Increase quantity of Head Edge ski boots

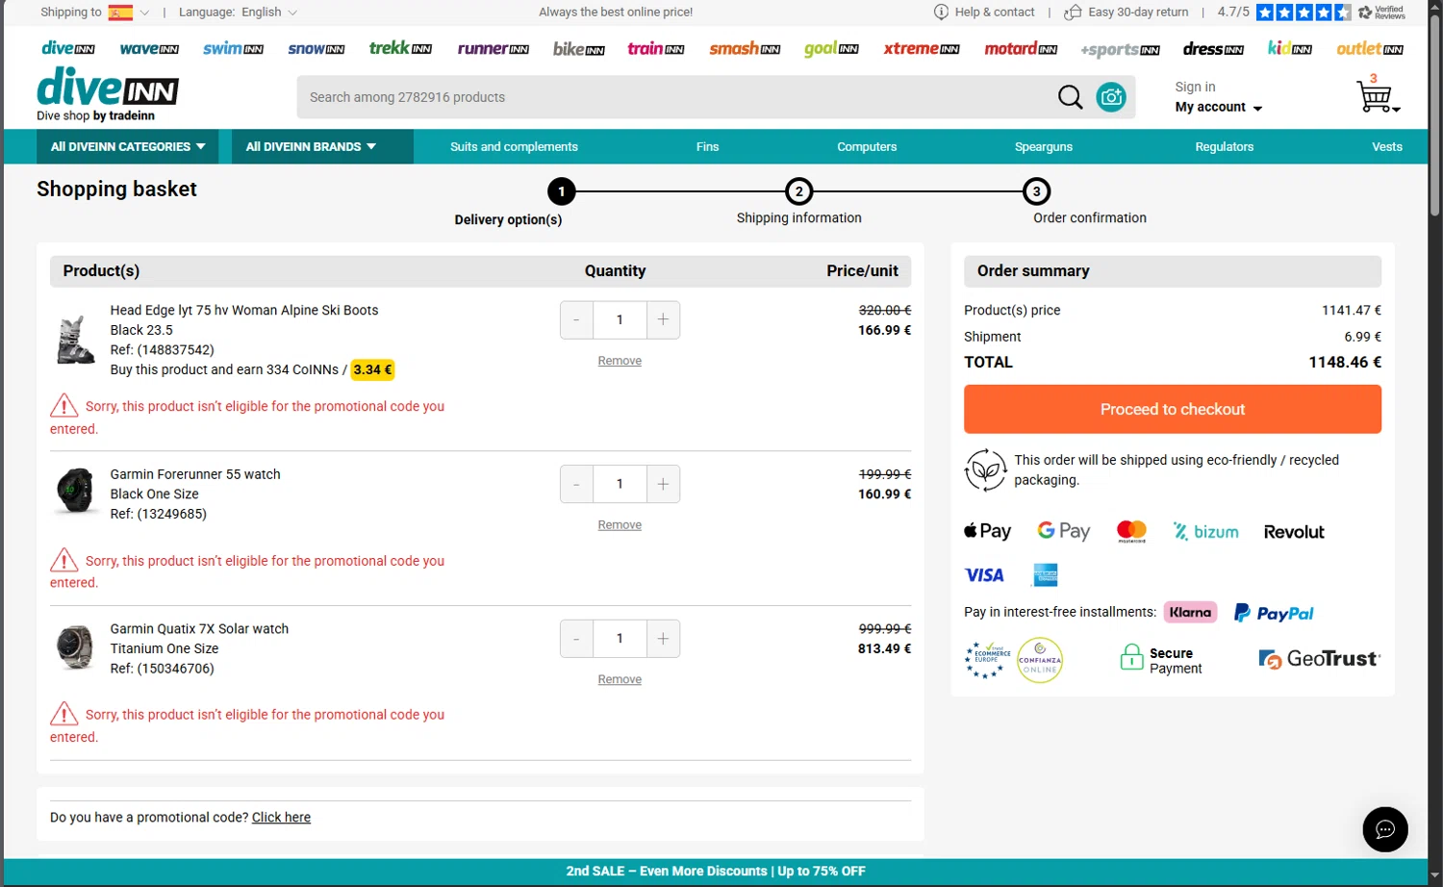click(663, 320)
